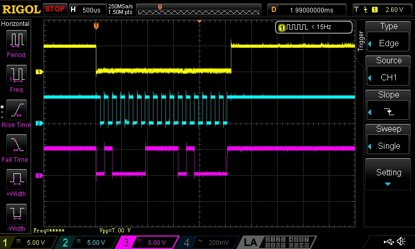Select the channel 2 5.00 V label
The width and height of the screenshot is (415, 249).
[x=96, y=242]
